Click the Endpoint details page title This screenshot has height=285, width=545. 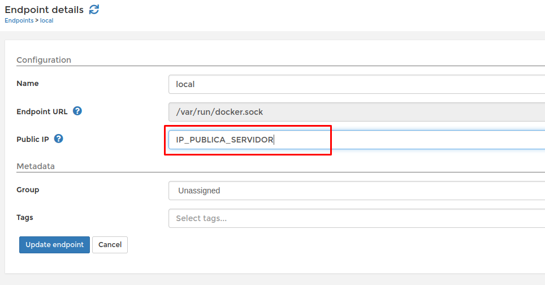pos(44,10)
